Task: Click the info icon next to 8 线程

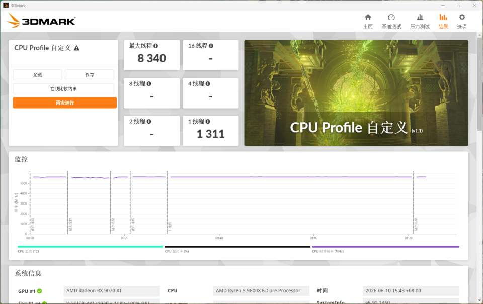Action: (149, 84)
